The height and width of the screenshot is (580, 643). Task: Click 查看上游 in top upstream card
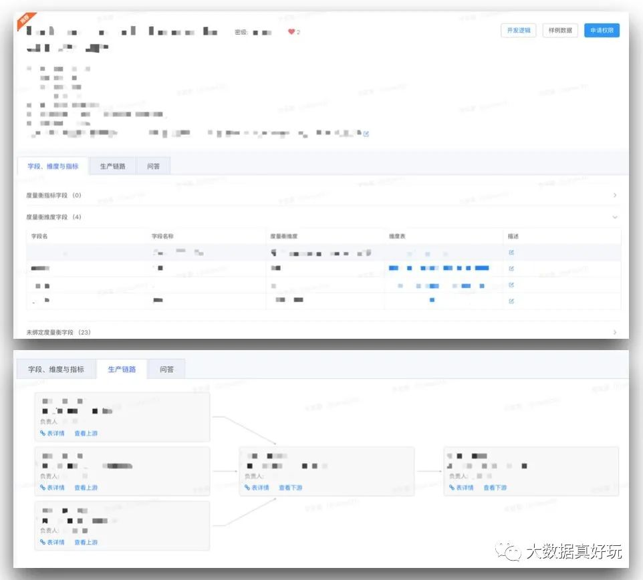(x=86, y=433)
